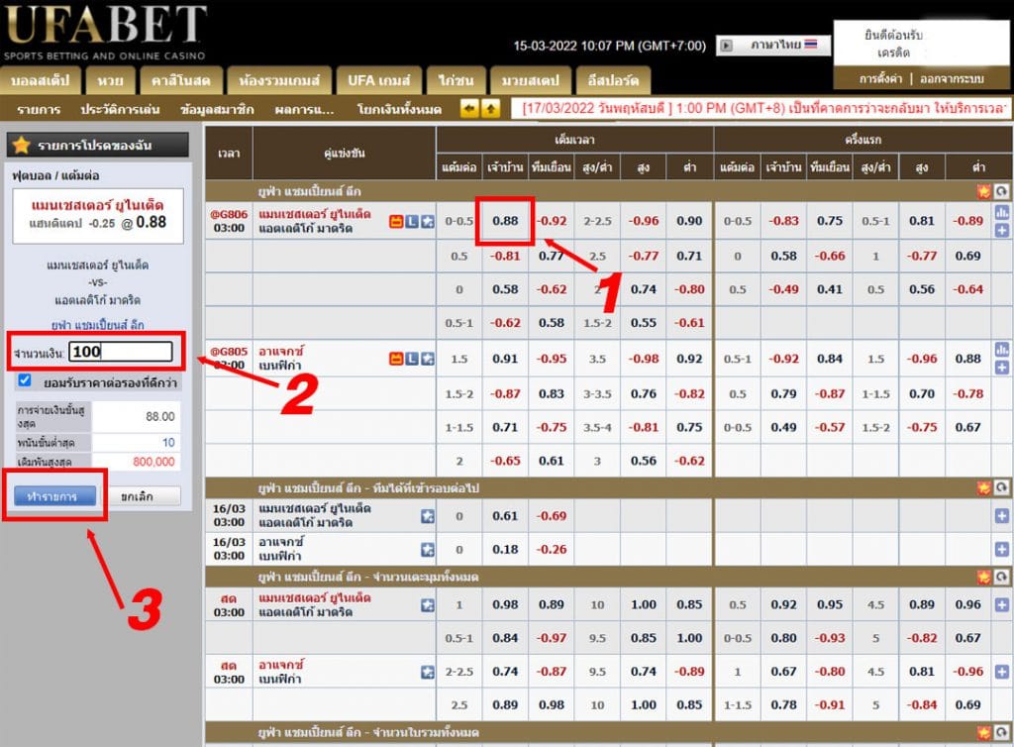The width and height of the screenshot is (1014, 747).
Task: Expand the สด อาแจกซ์ corners row
Action: coord(1002,672)
